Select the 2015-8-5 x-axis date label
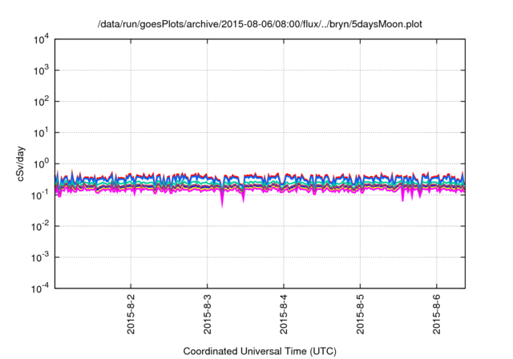The width and height of the screenshot is (513, 359). coord(360,314)
